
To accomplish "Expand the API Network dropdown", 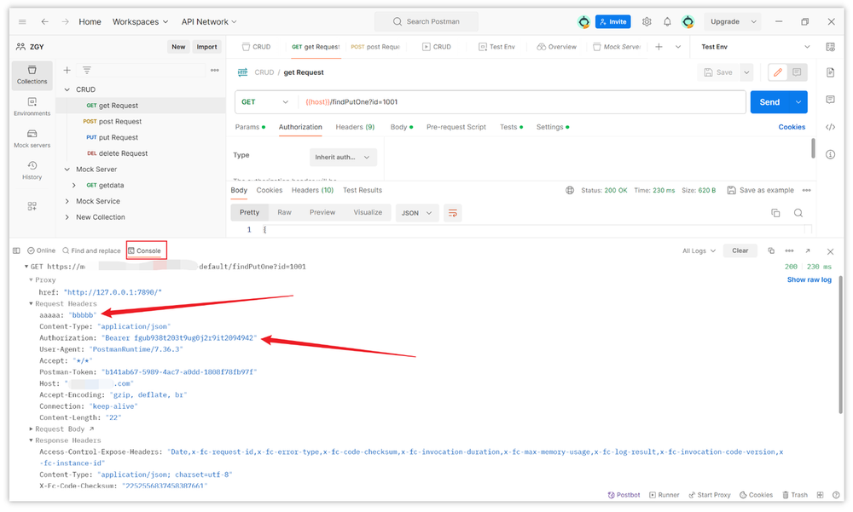I will pyautogui.click(x=209, y=22).
